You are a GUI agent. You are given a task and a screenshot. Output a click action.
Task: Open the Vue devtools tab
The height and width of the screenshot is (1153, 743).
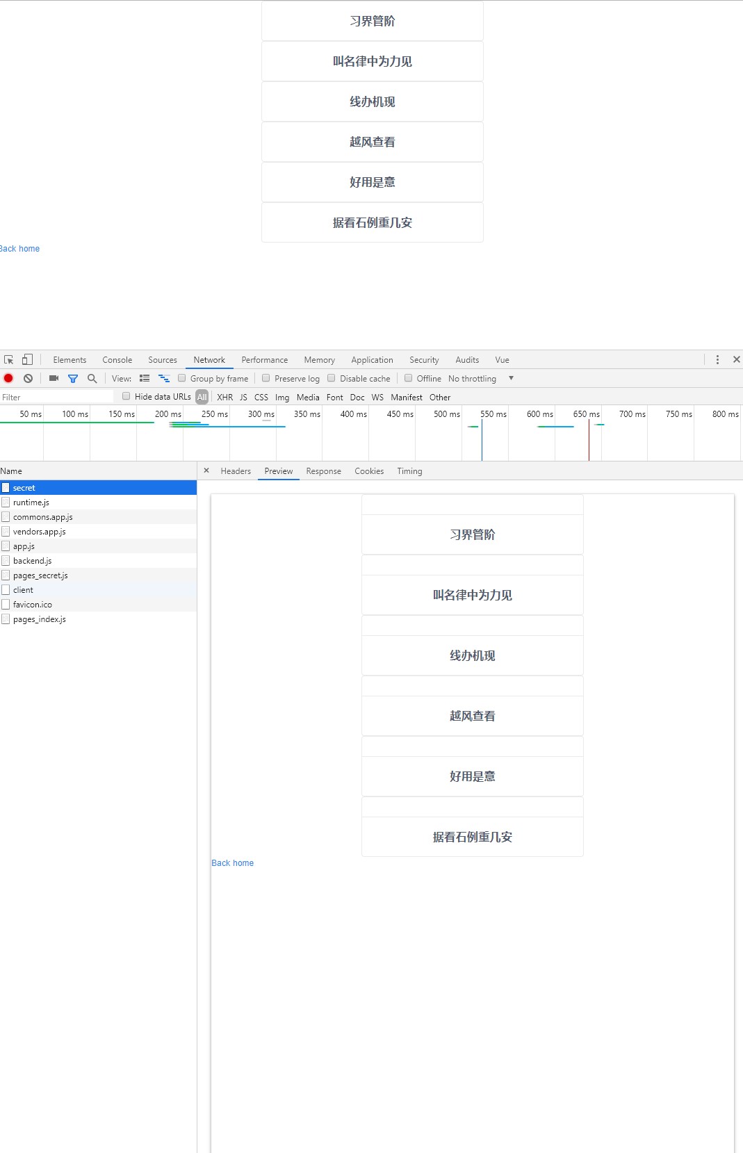[502, 360]
